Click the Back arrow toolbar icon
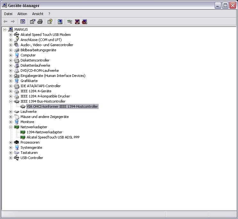The image size is (238, 219). point(5,21)
